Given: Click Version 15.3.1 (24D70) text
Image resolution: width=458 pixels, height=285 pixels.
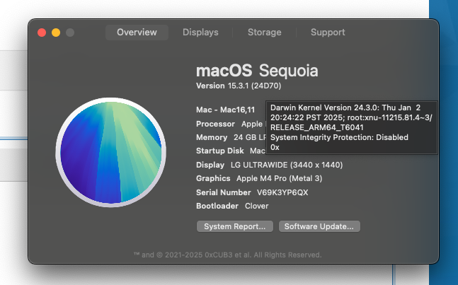Looking at the screenshot, I should tap(239, 86).
